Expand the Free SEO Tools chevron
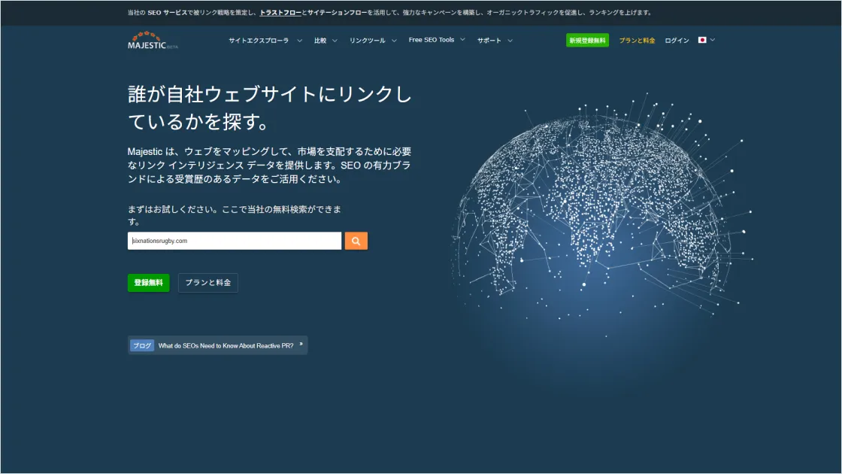The height and width of the screenshot is (474, 842). [462, 40]
